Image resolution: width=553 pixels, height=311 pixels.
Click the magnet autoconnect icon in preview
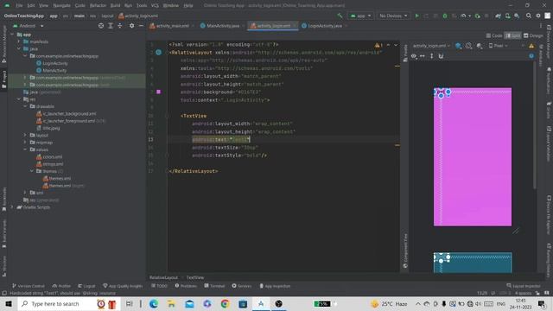(441, 56)
